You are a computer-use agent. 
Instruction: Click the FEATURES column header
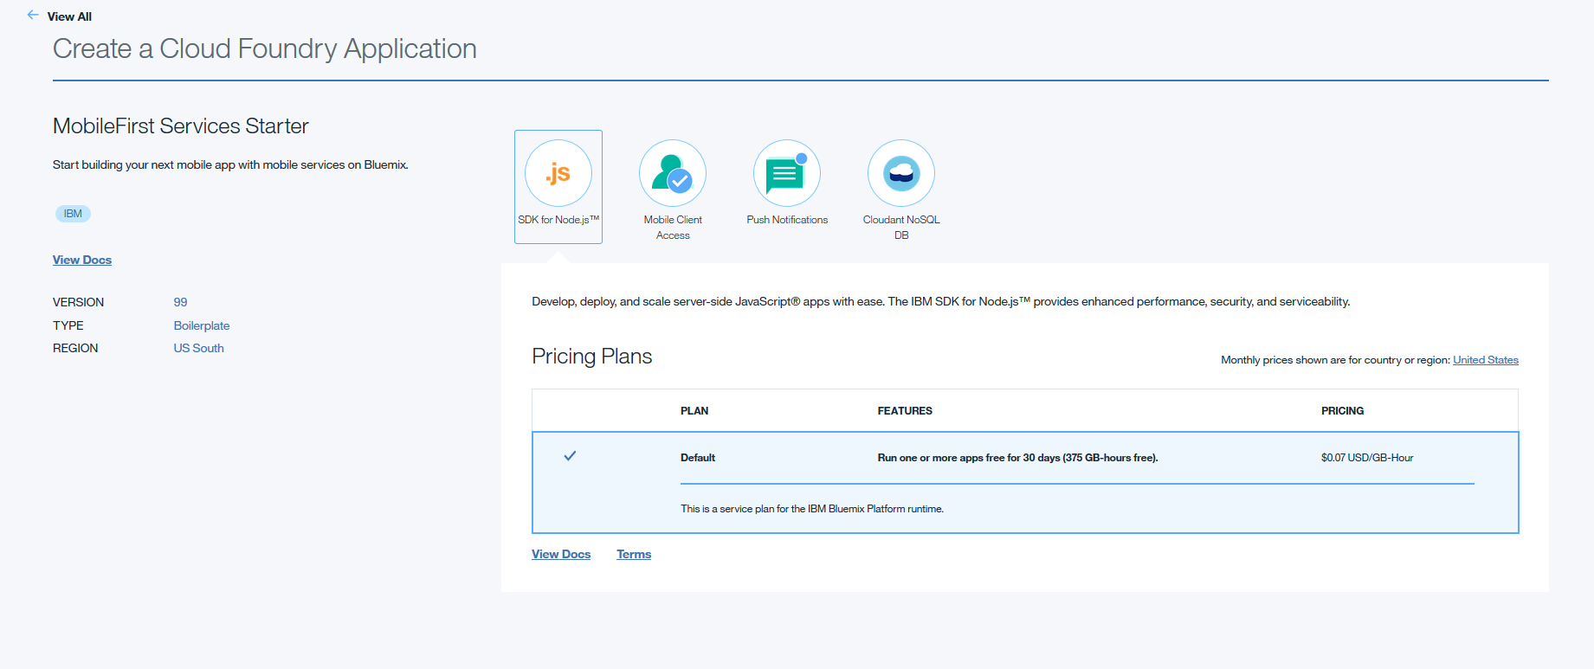coord(905,411)
